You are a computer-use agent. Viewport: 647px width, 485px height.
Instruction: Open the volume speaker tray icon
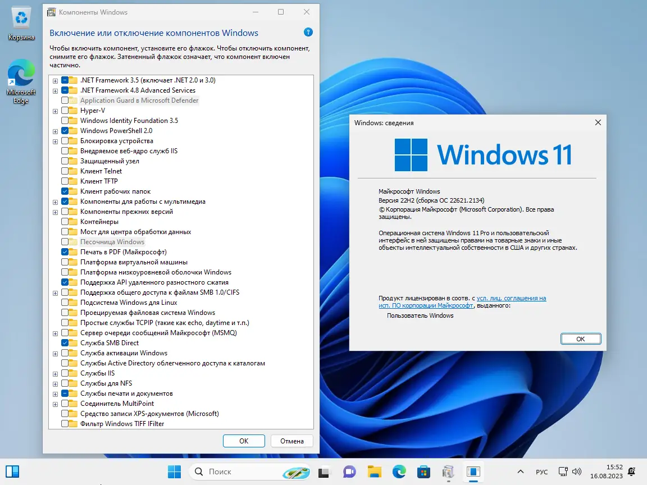tap(577, 472)
